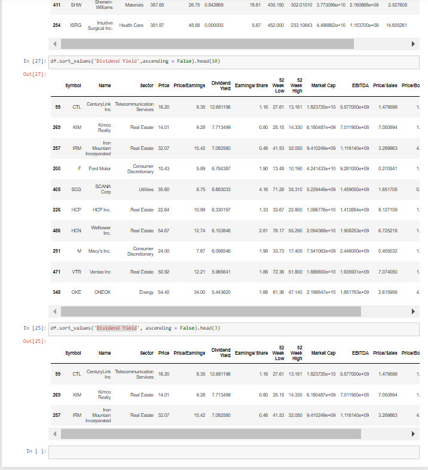The image size is (428, 470).
Task: Click 'Telecommunication Services' in Out[25] table
Action: pos(134,374)
